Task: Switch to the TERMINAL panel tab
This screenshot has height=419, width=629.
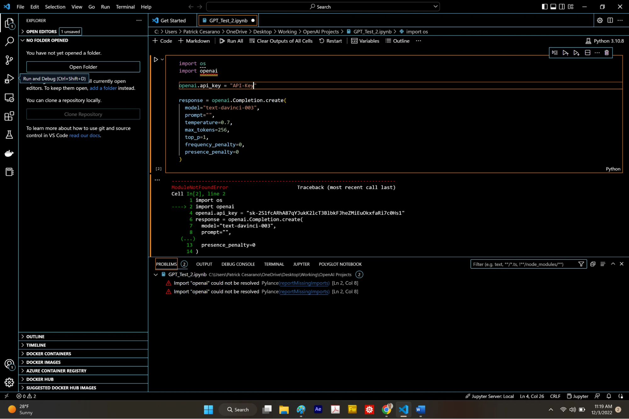Action: [x=274, y=264]
